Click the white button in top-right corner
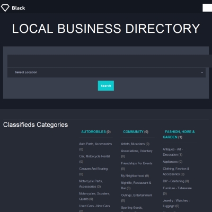This screenshot has width=212, height=212. [207, 8]
